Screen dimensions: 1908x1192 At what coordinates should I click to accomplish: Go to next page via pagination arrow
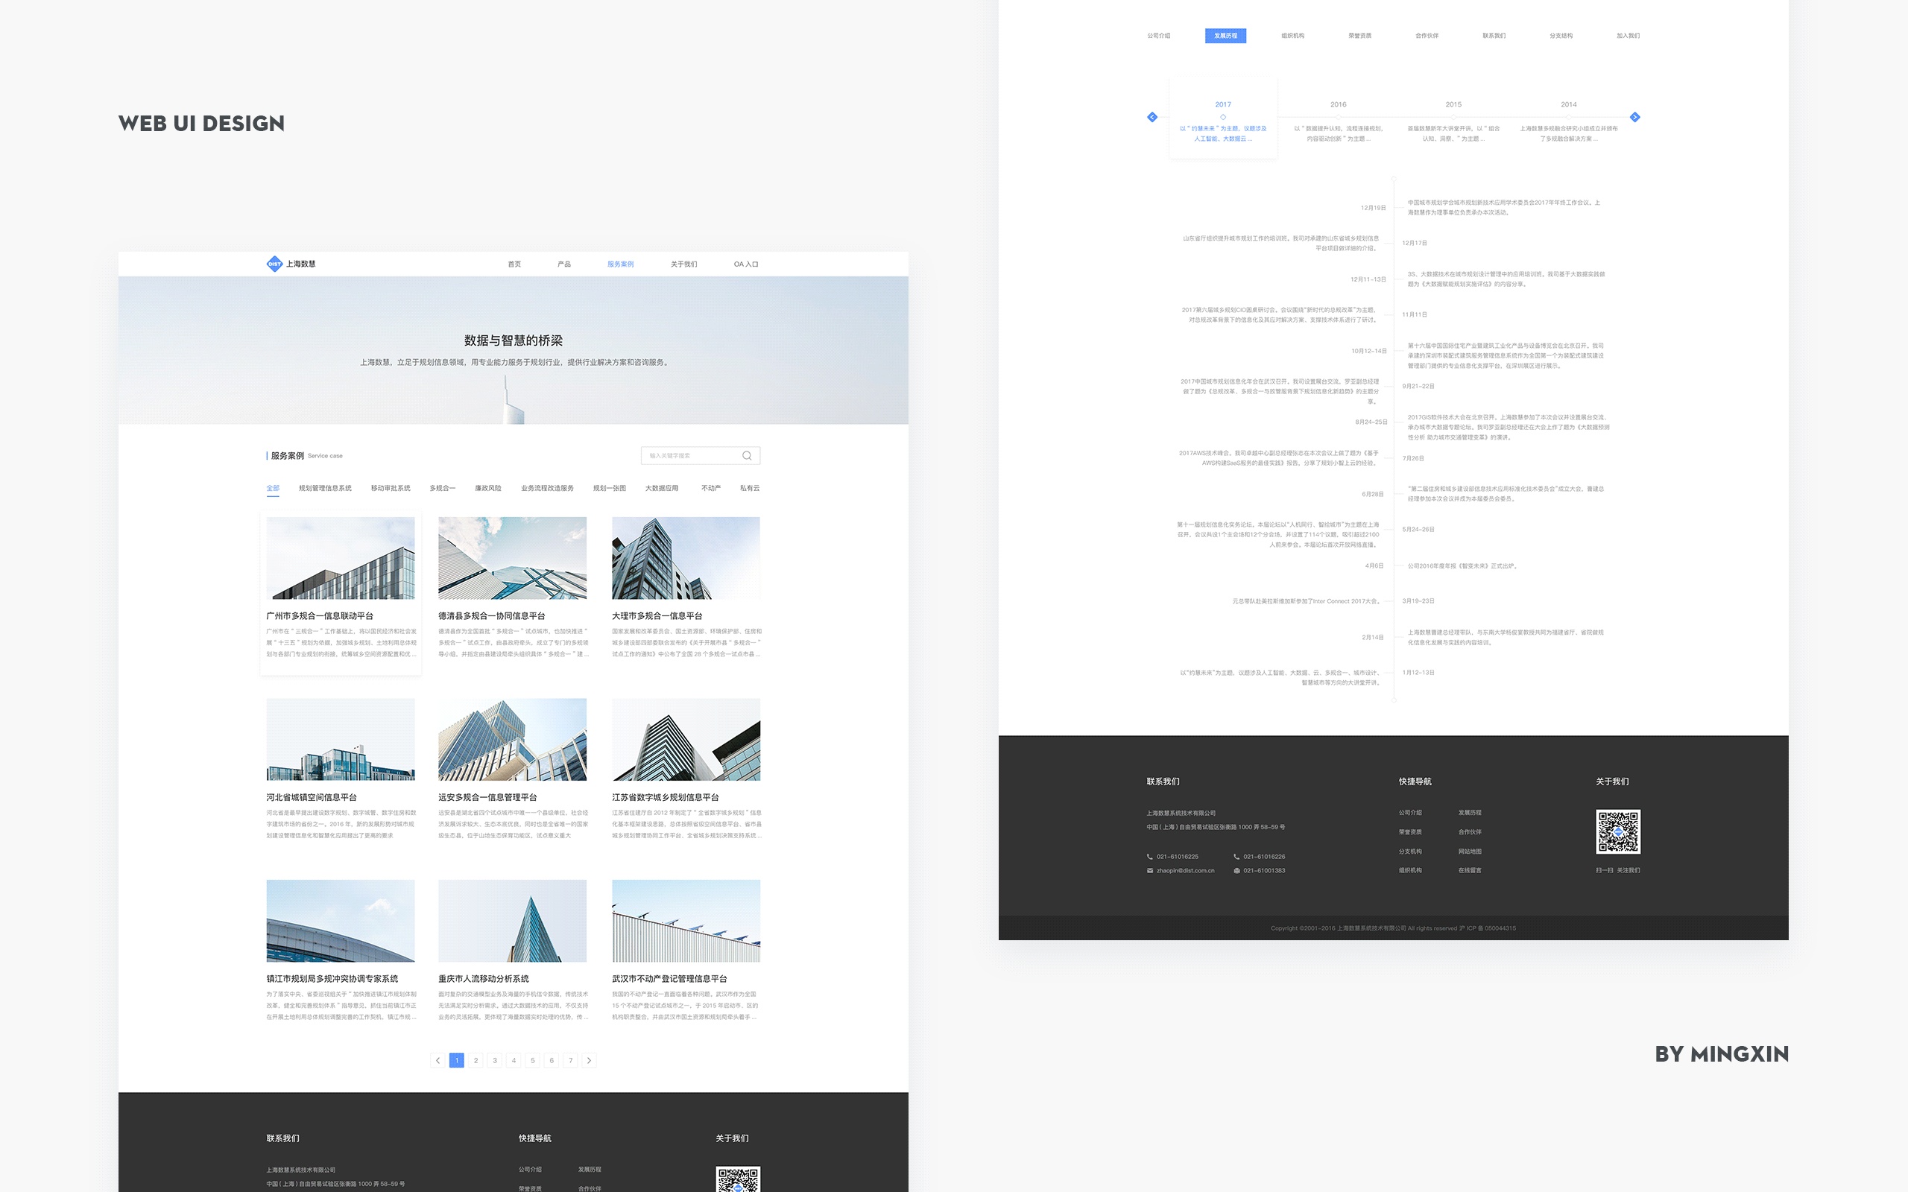(x=589, y=1060)
